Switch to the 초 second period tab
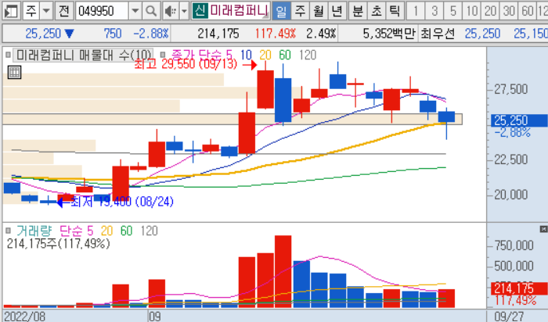The height and width of the screenshot is (322, 548). (376, 11)
